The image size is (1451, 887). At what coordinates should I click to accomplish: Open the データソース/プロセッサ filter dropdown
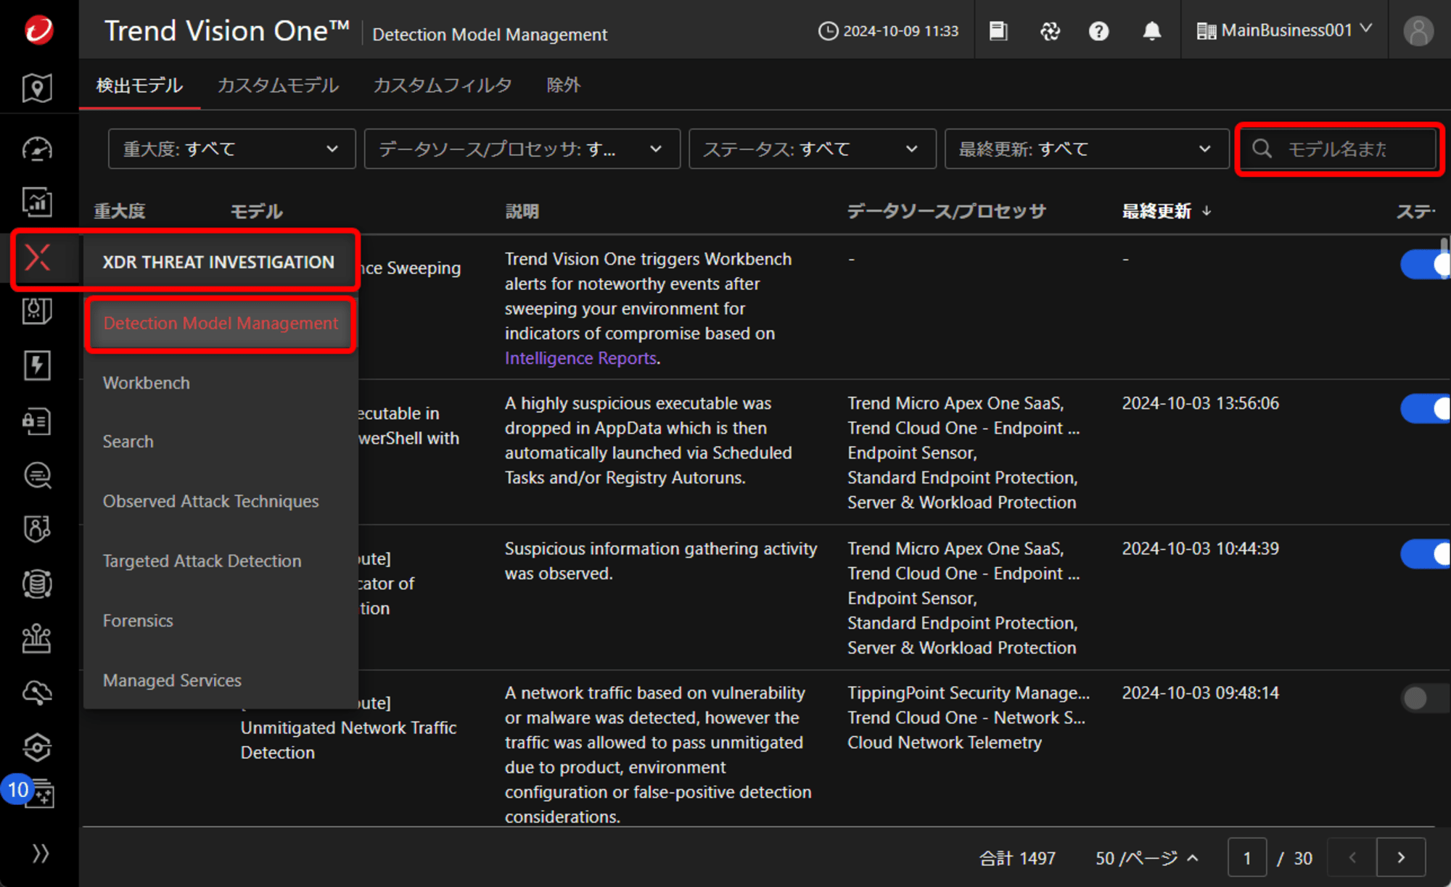point(522,149)
